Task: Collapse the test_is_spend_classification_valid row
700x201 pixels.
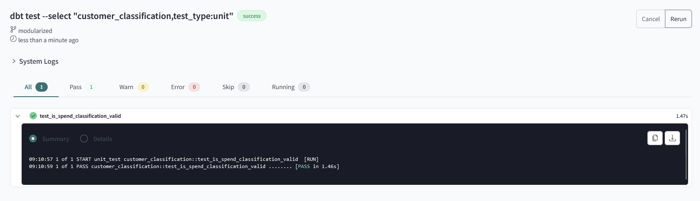Action: [18, 116]
